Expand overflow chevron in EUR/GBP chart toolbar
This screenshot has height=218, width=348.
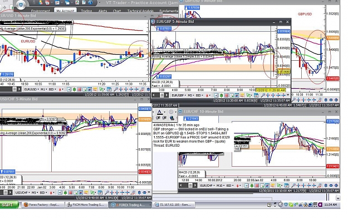coord(288,95)
